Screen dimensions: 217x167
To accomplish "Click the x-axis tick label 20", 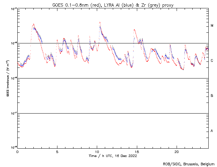I will click(176, 151).
